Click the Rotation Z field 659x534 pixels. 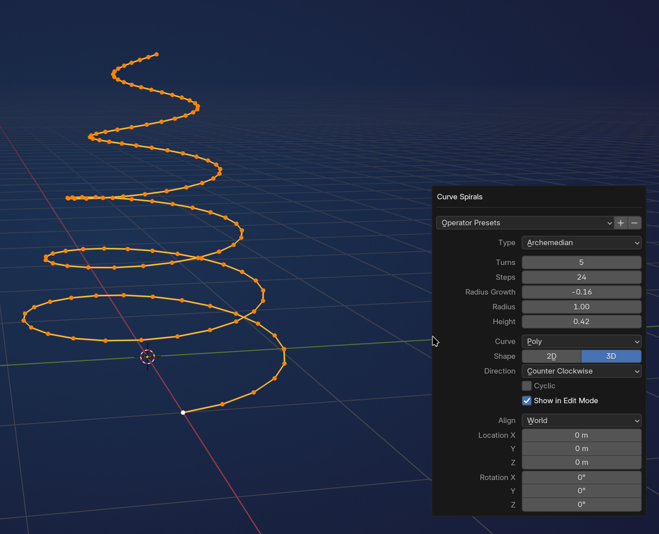coord(582,505)
